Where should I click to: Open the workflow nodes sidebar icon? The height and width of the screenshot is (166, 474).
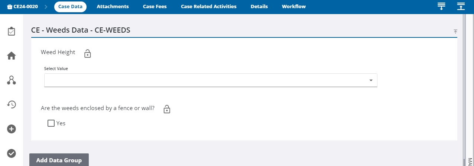point(12,80)
